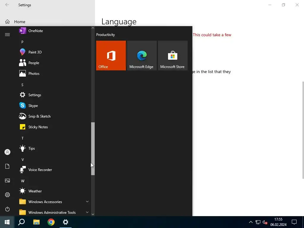Switch to Settings in the taskbar
This screenshot has width=304, height=228.
66,222
